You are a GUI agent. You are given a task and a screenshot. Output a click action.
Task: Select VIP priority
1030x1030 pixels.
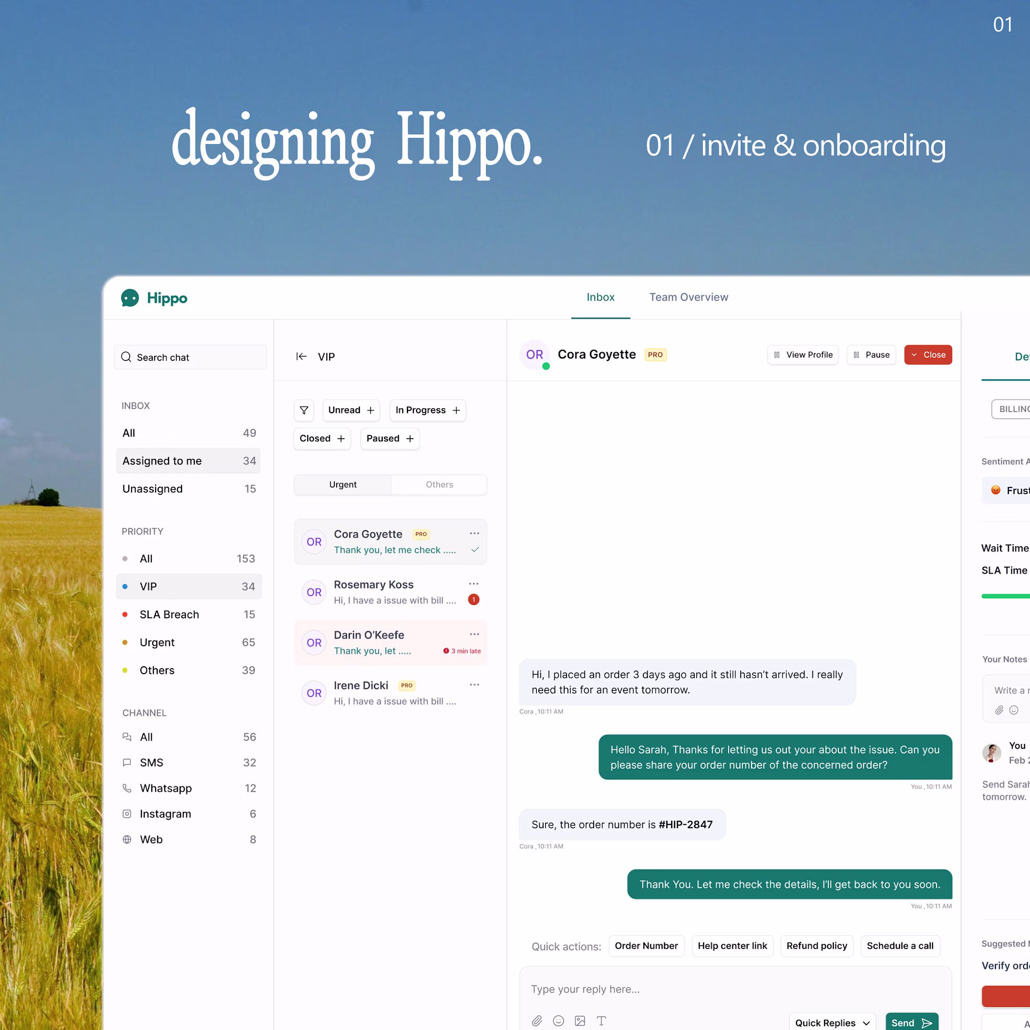(x=189, y=587)
